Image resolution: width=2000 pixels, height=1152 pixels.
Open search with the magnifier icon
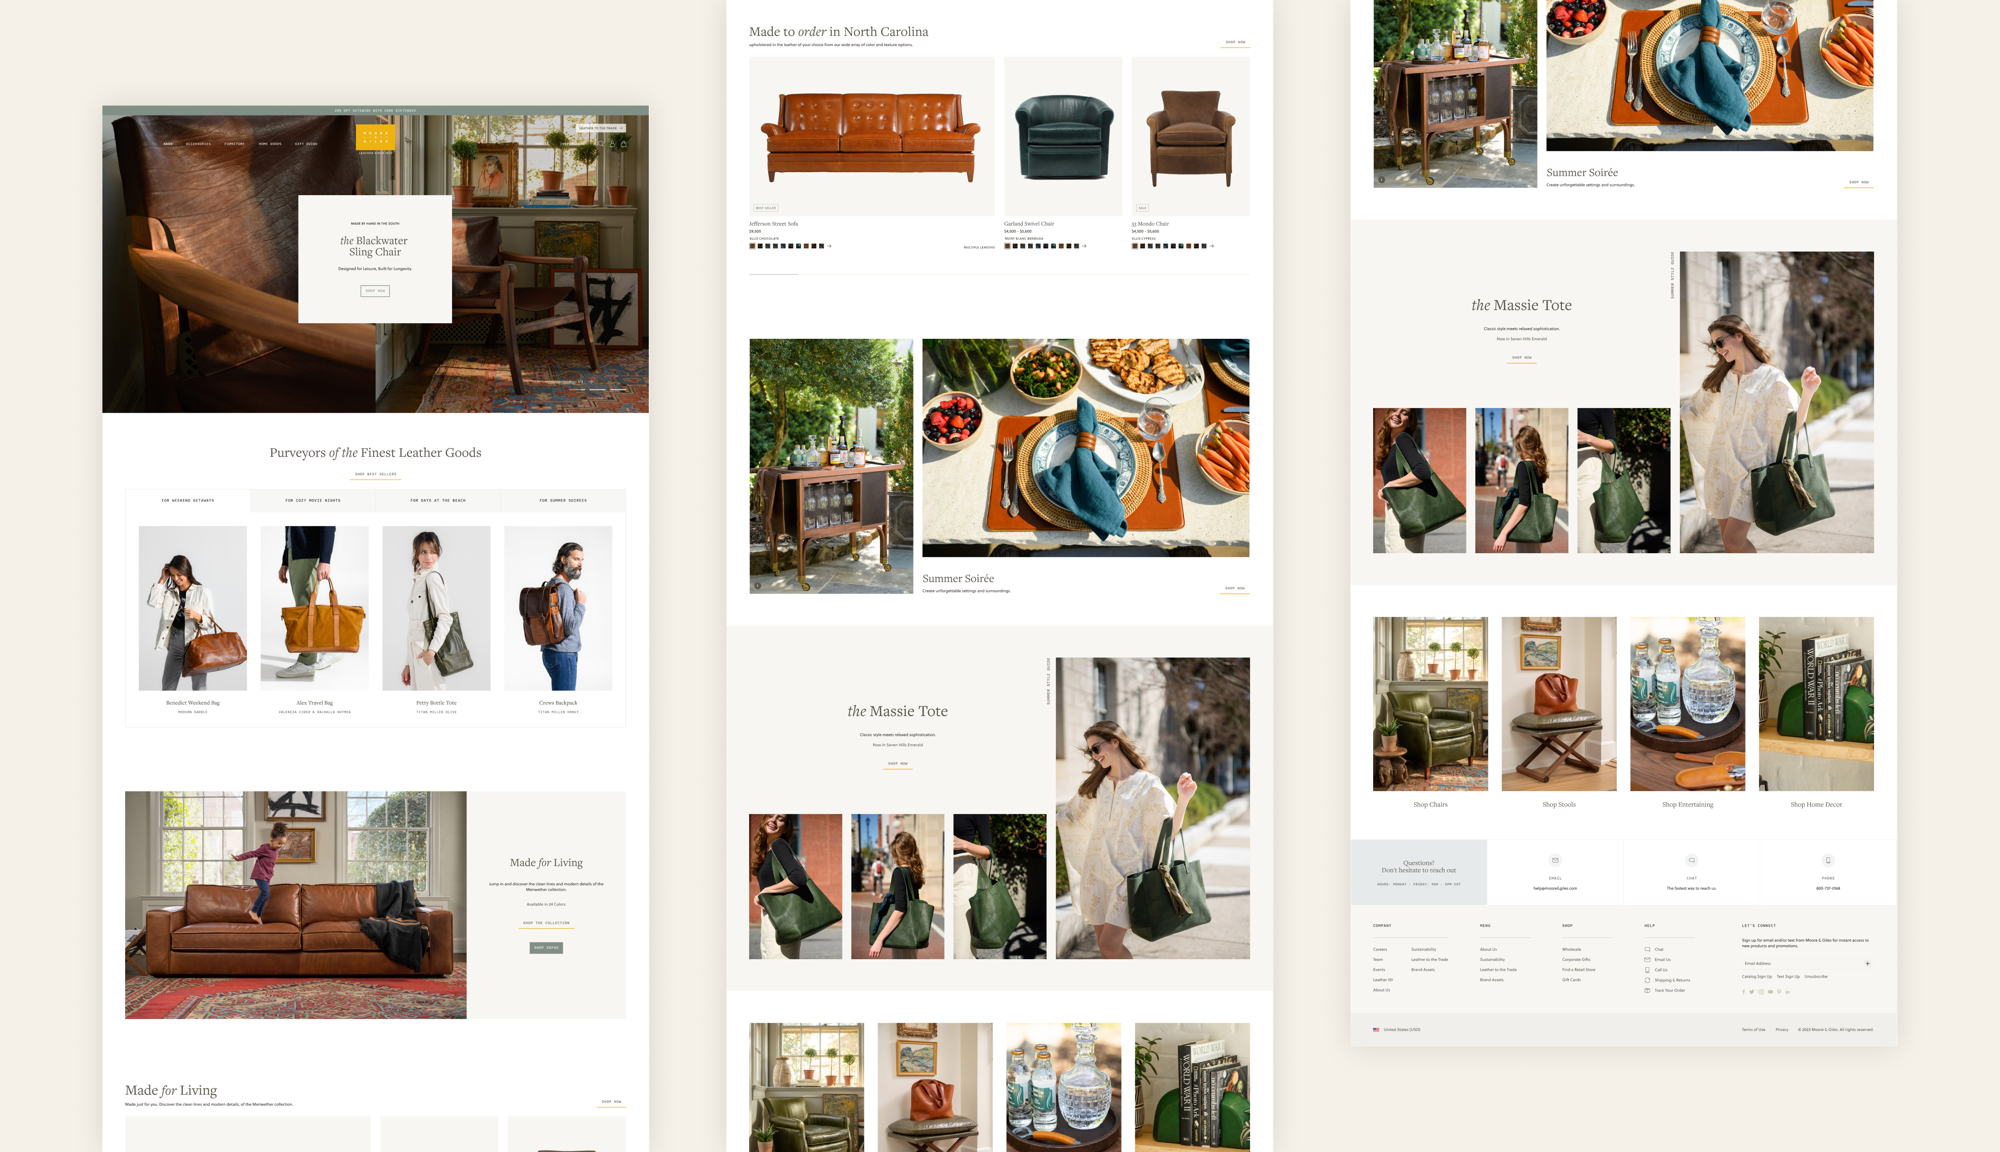pyautogui.click(x=601, y=144)
